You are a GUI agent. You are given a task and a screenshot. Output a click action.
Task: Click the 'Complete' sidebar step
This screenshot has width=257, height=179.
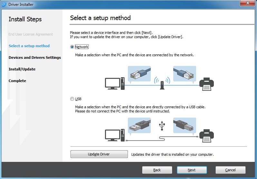(x=17, y=81)
